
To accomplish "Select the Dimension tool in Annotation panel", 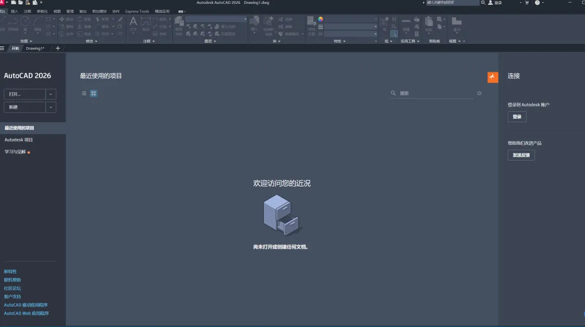I will click(x=146, y=24).
